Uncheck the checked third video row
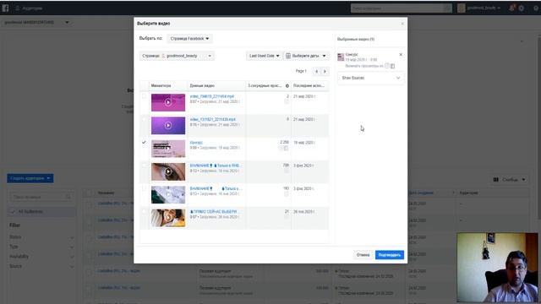 [144, 143]
